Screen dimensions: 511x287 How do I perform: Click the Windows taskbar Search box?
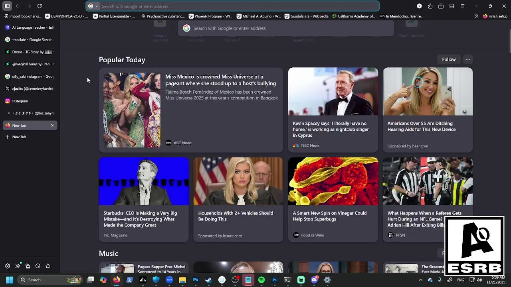[x=50, y=280]
